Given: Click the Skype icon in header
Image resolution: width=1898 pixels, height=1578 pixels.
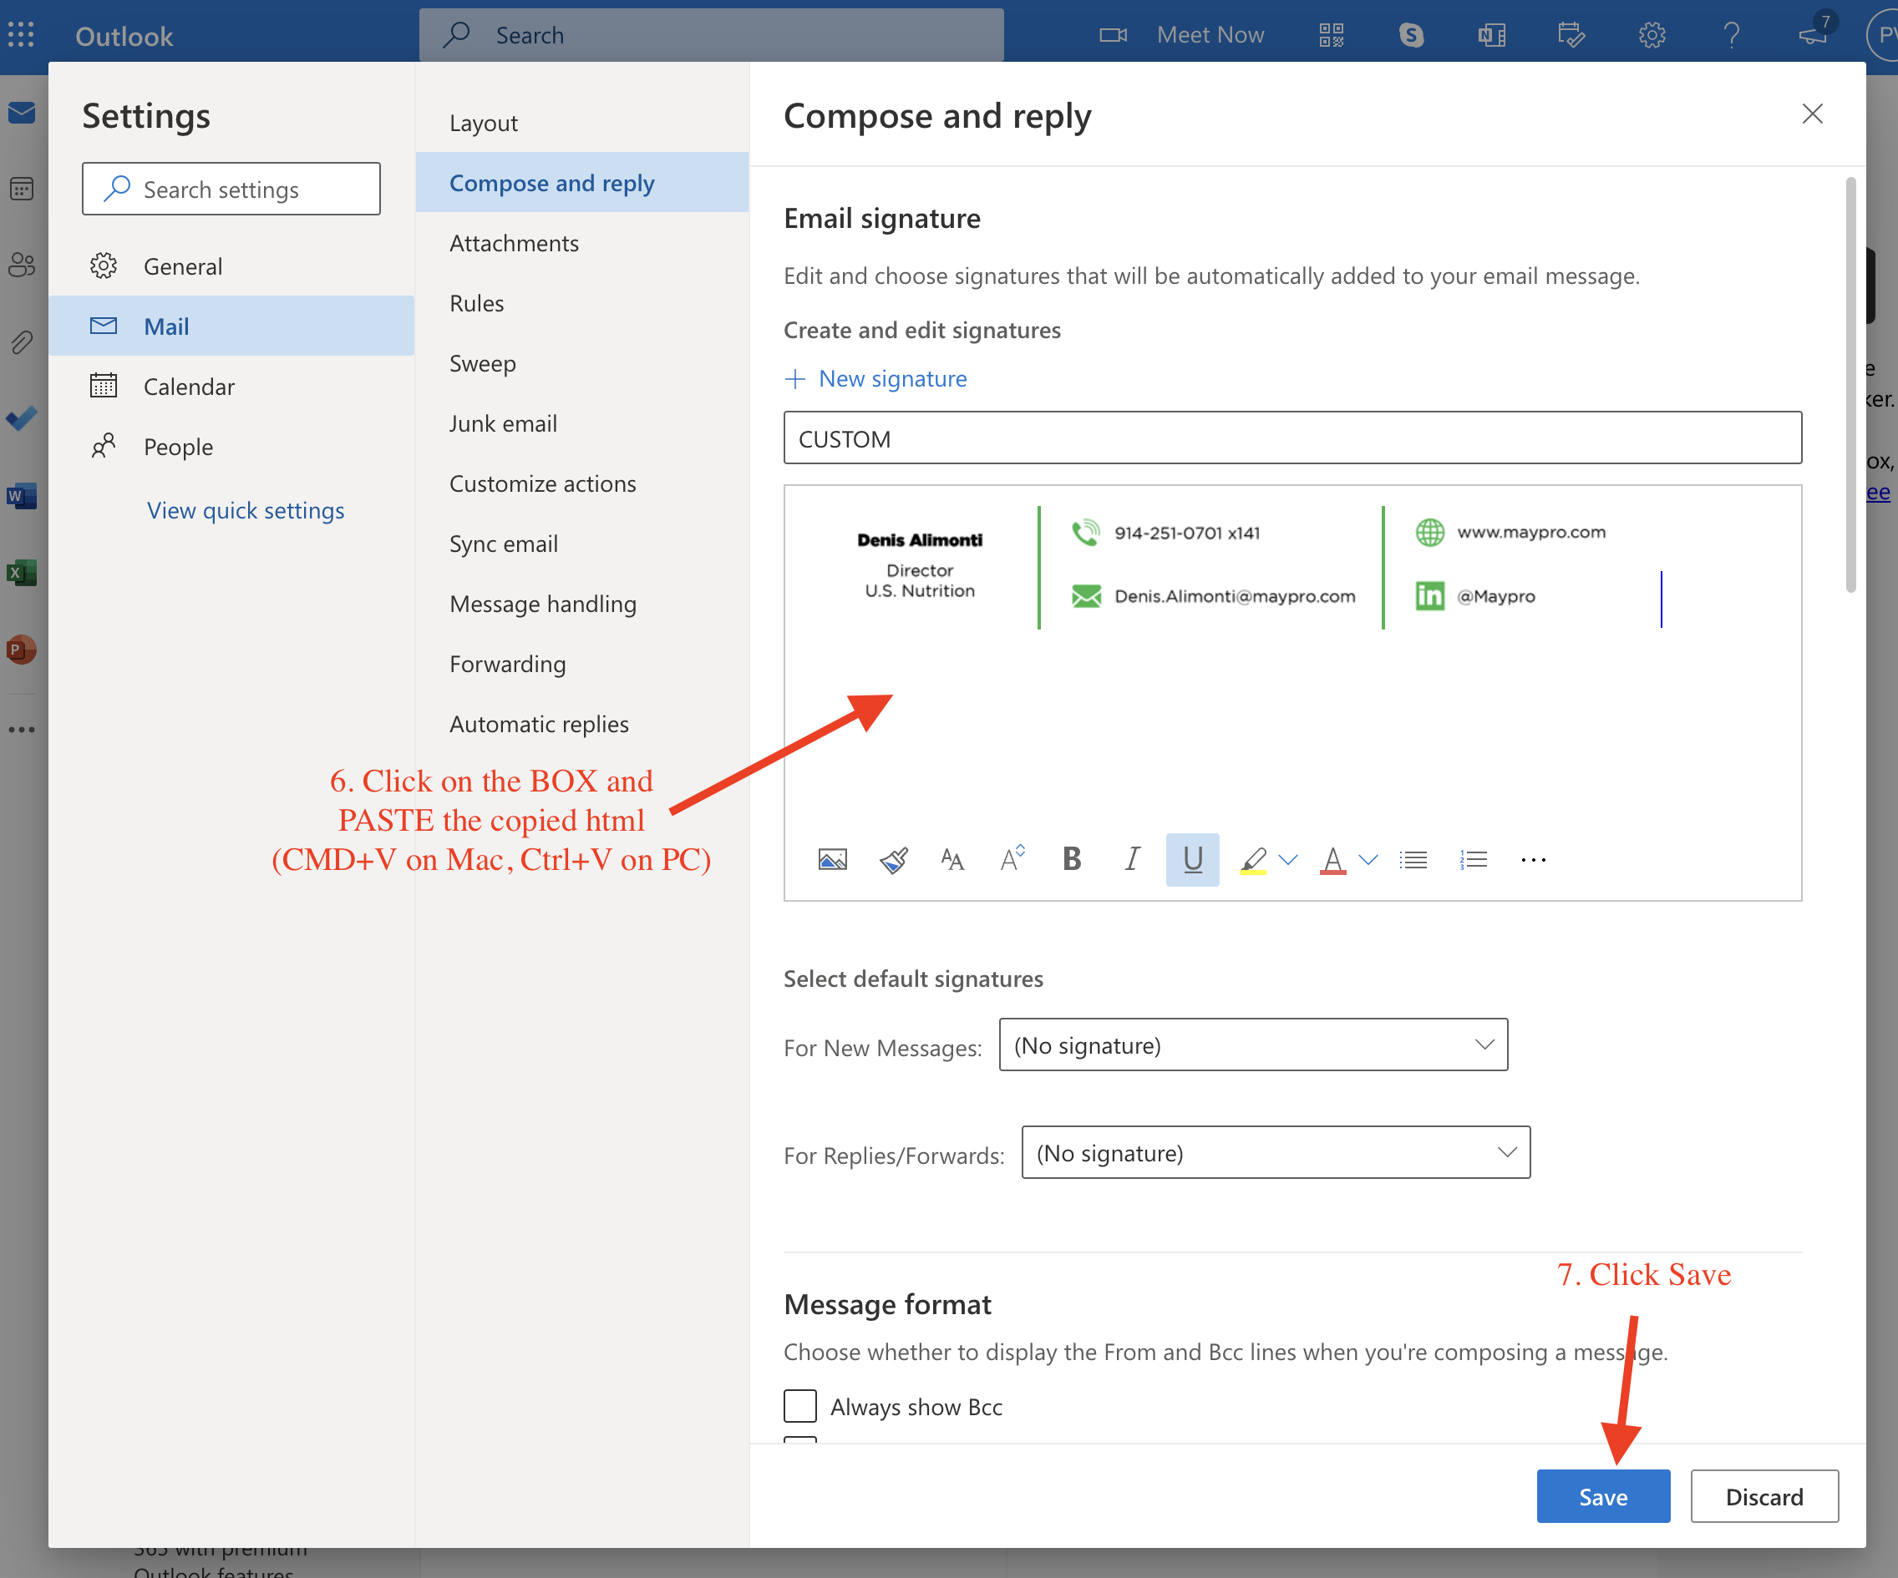Looking at the screenshot, I should click(x=1411, y=35).
